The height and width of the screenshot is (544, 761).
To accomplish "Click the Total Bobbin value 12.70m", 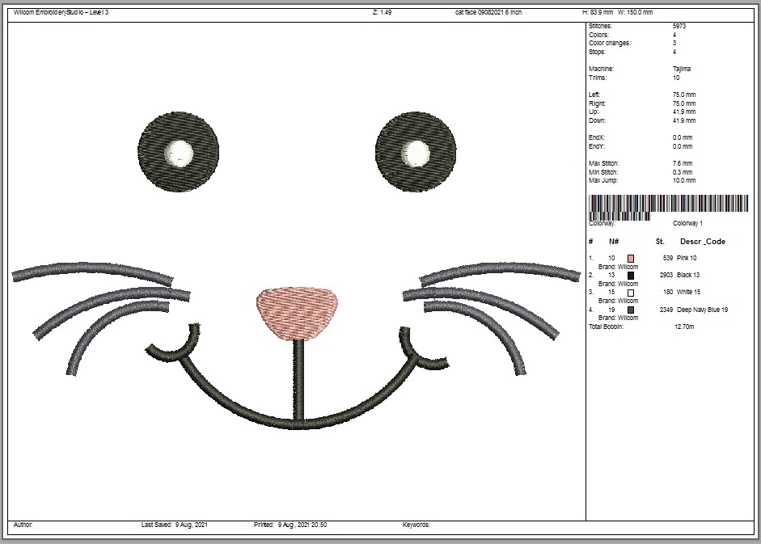I will 684,327.
